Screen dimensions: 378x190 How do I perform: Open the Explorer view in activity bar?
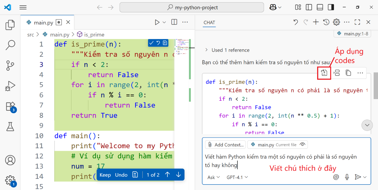[10, 25]
